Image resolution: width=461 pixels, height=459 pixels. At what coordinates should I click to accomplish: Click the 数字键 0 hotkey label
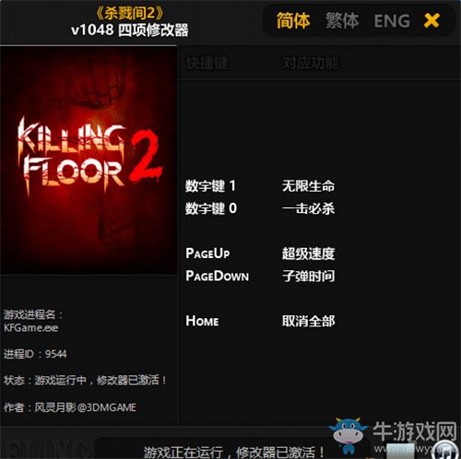tap(211, 208)
